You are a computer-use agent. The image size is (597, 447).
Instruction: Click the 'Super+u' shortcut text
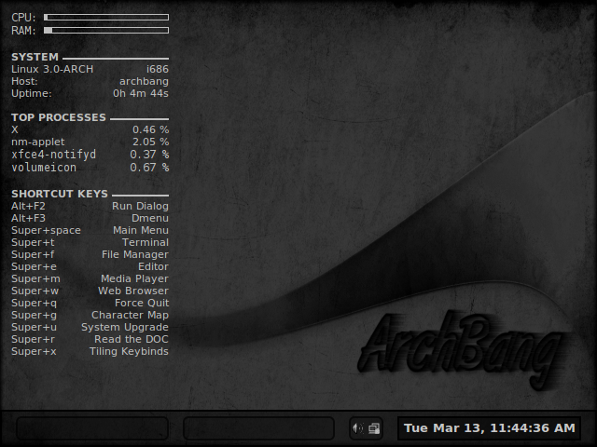point(34,328)
